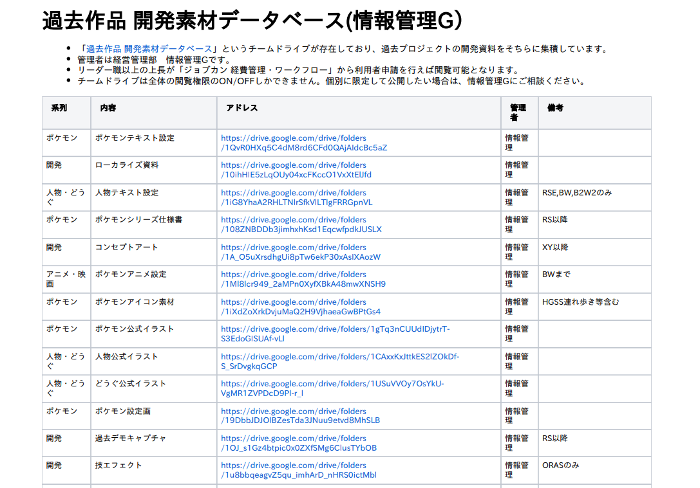
Task: Click the 系列 column header
Action: 59,108
